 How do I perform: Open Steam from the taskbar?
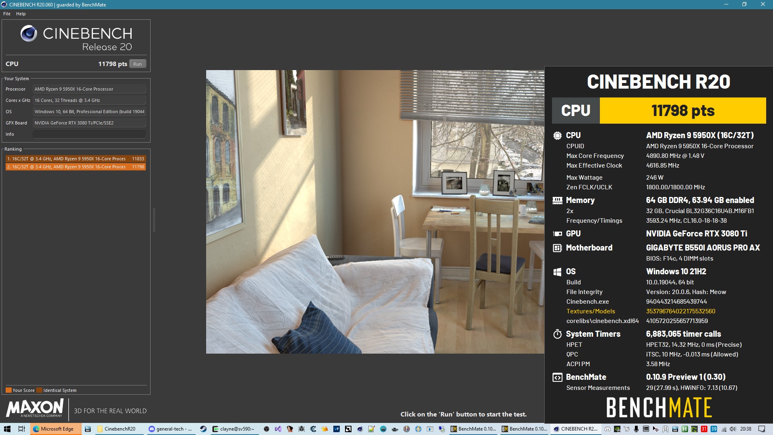203,429
